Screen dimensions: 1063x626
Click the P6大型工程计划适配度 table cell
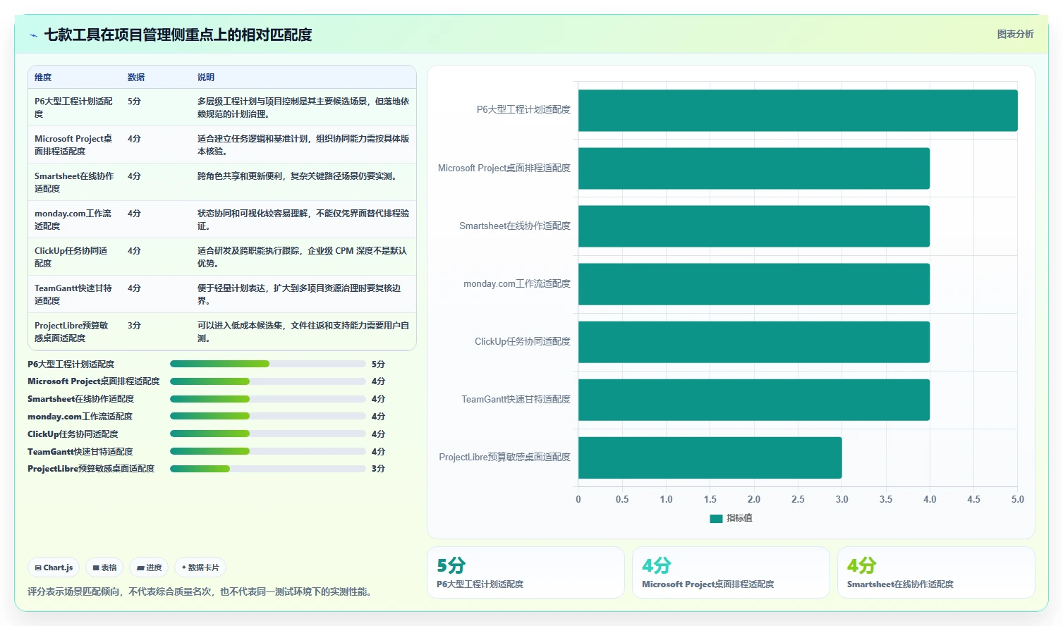(x=74, y=108)
